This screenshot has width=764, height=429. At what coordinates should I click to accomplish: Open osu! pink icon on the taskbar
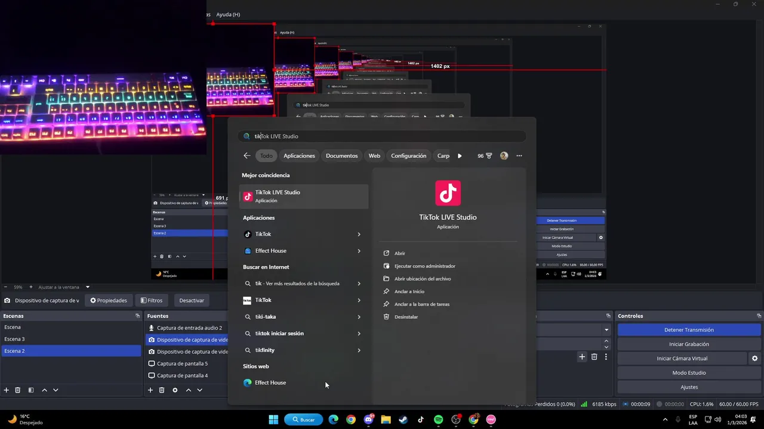[491, 419]
